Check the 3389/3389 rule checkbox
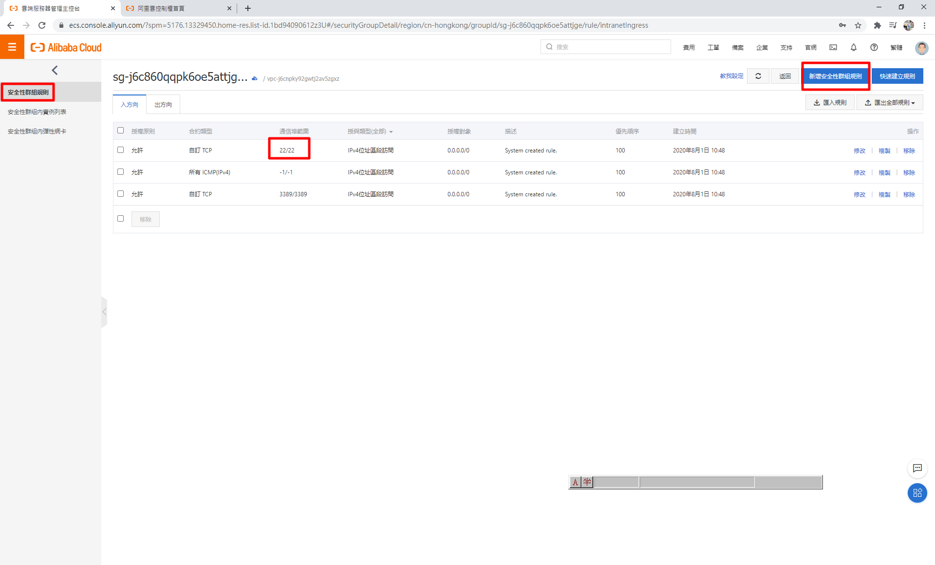 coord(121,194)
